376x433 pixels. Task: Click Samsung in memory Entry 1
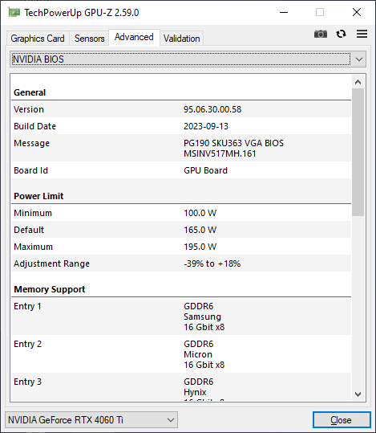(202, 317)
